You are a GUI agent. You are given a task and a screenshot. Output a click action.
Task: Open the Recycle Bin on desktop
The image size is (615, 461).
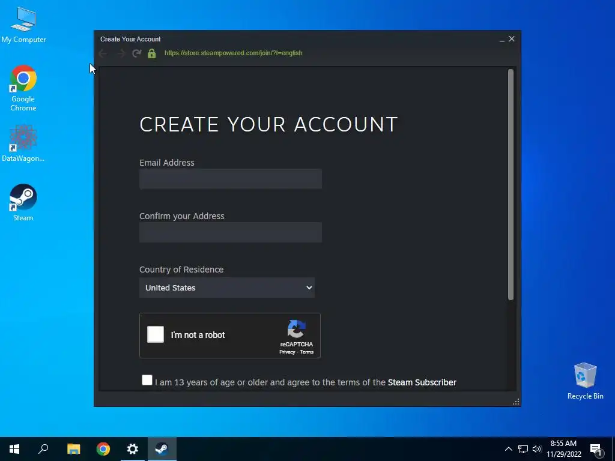585,381
